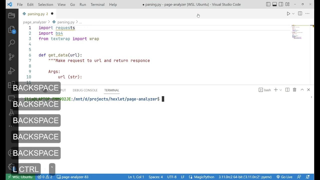This screenshot has height=180, width=320.
Task: Place cursor on 'import bs4' line
Action: 51,33
